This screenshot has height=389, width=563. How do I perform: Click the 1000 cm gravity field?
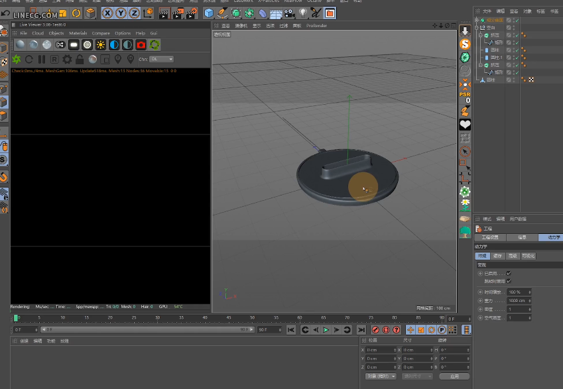coord(519,301)
